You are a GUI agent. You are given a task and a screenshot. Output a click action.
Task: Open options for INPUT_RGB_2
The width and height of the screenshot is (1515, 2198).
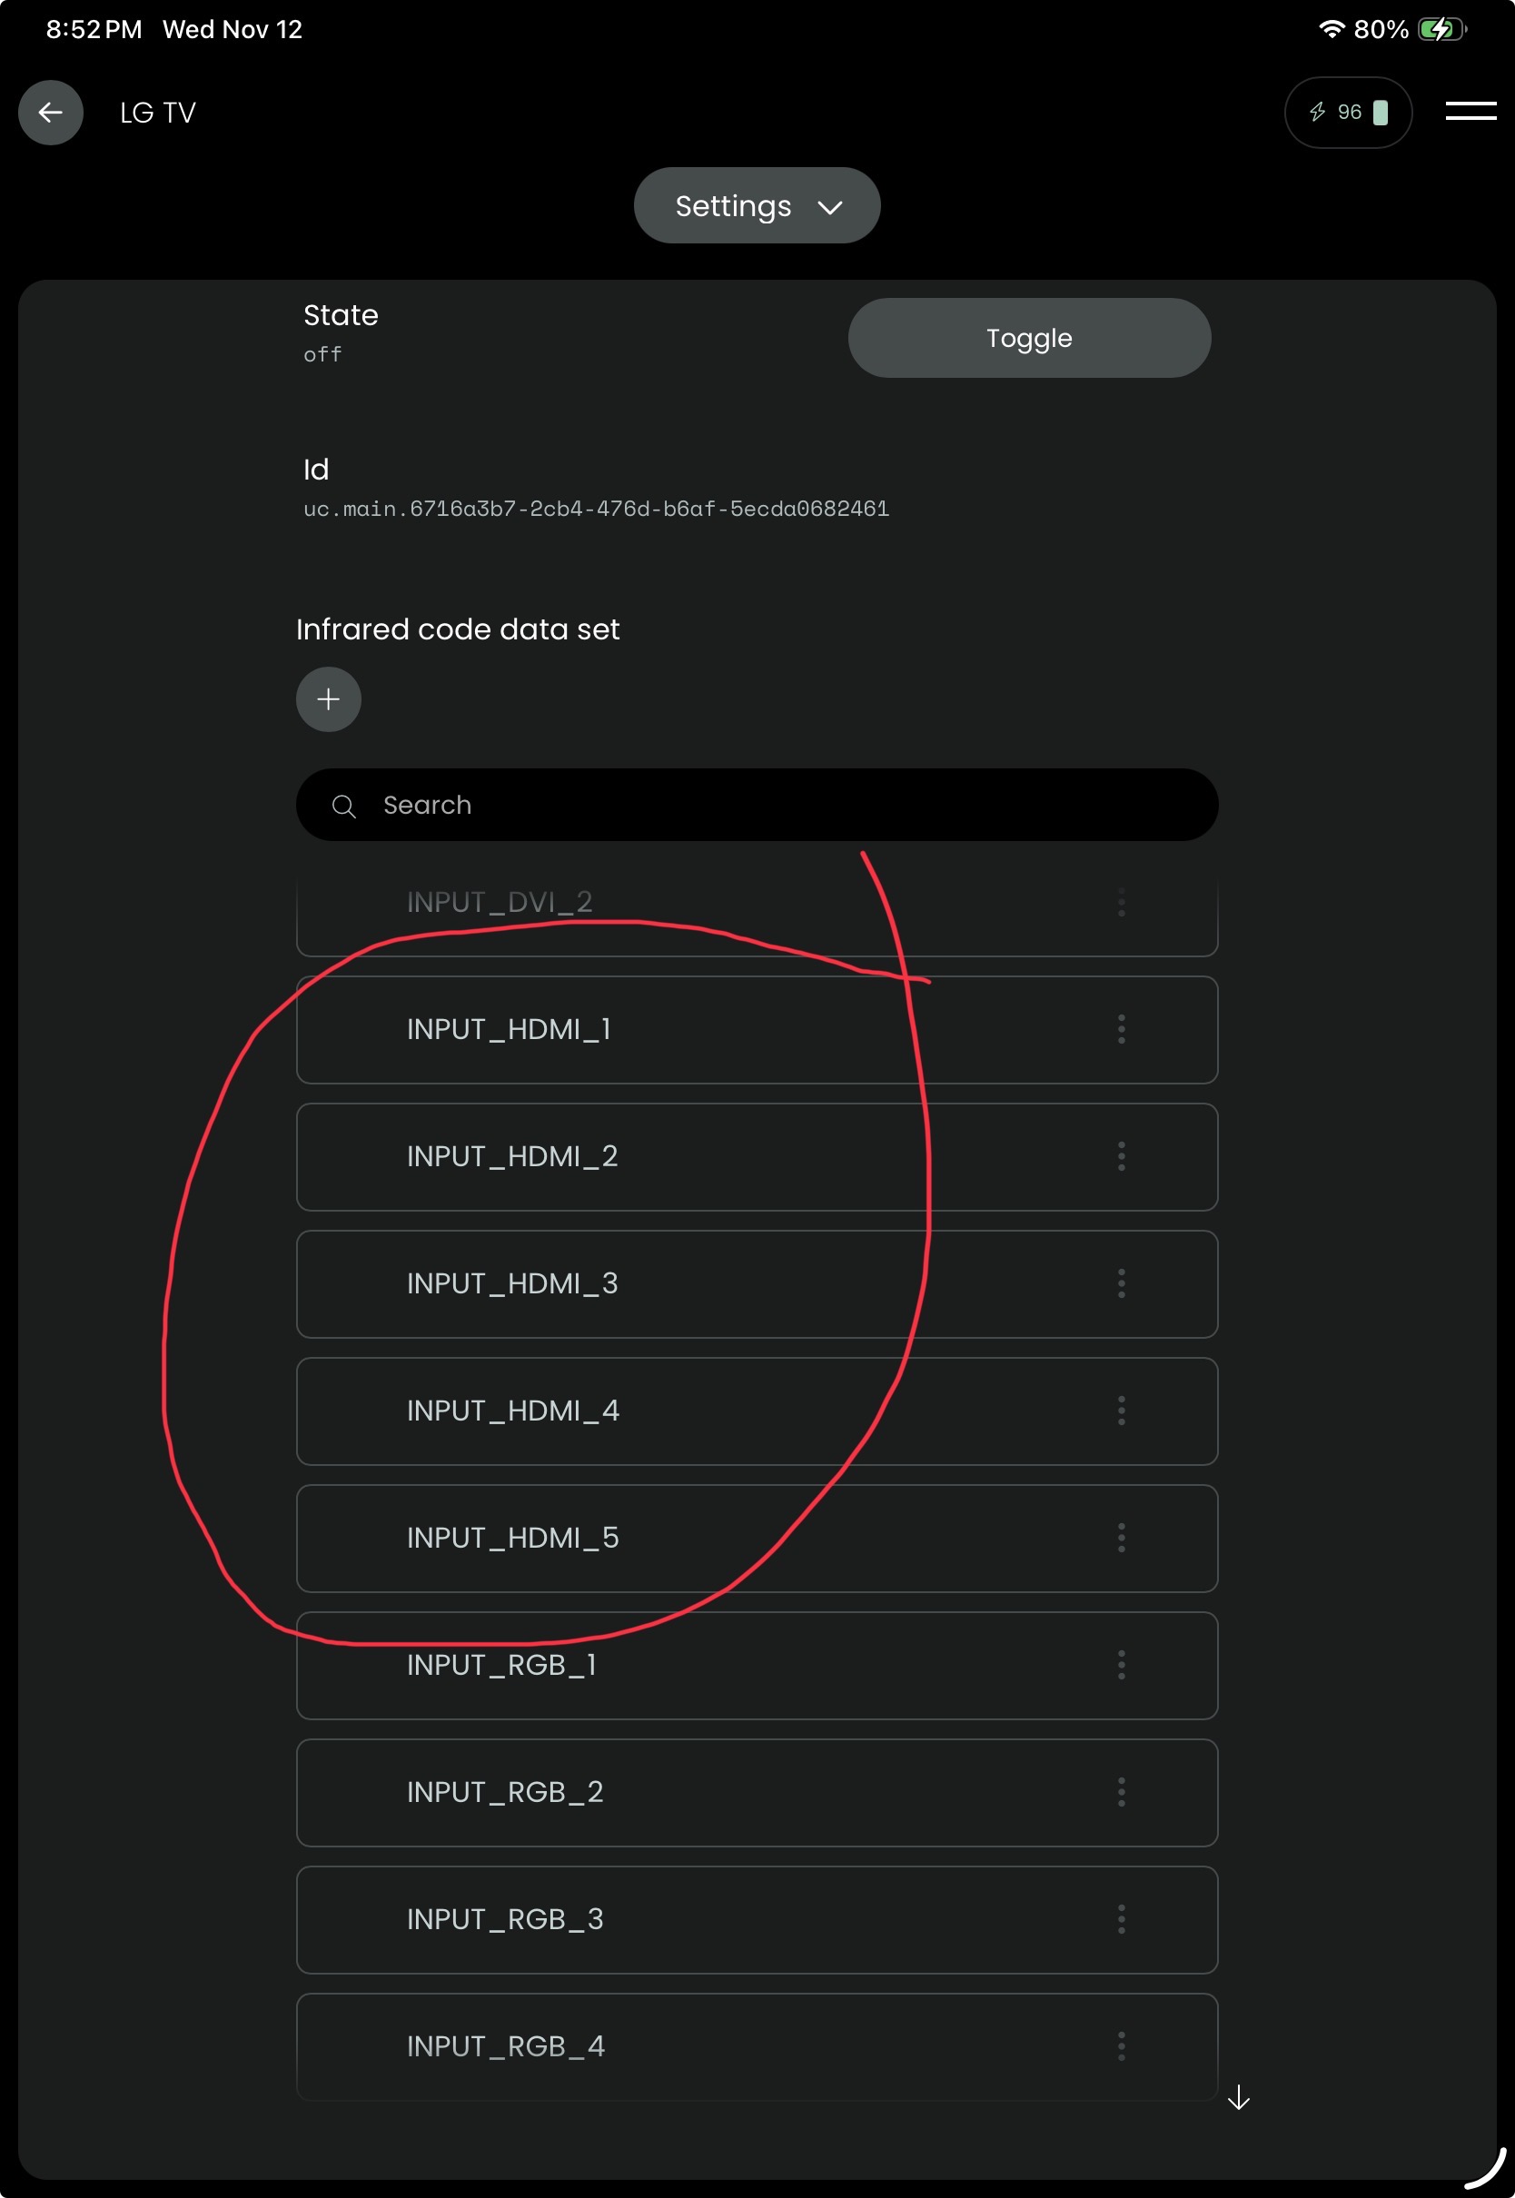[1121, 1793]
